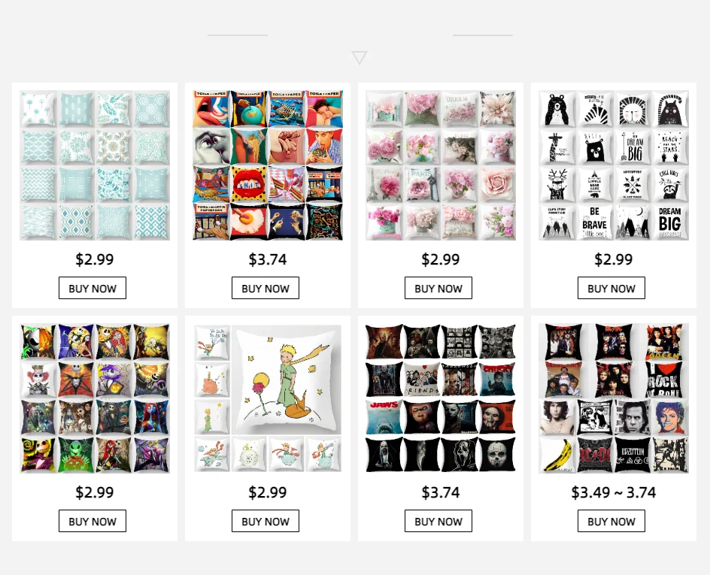Open the teal geometric pillow set image
Image resolution: width=710 pixels, height=575 pixels.
click(x=95, y=165)
